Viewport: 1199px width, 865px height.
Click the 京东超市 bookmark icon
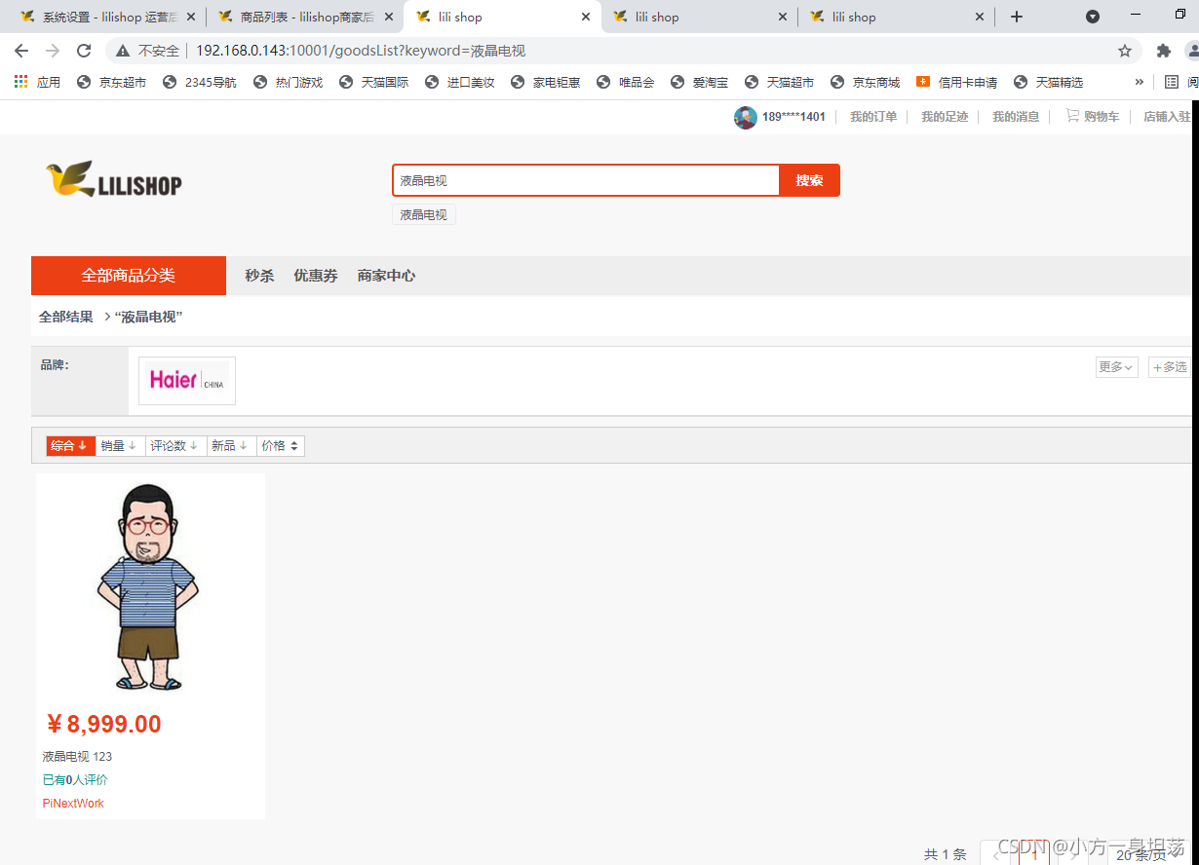coord(83,82)
